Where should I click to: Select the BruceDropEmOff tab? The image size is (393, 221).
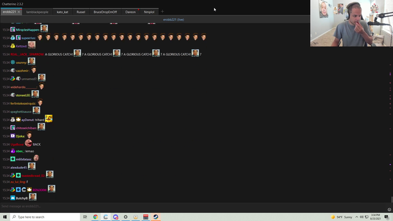[105, 12]
